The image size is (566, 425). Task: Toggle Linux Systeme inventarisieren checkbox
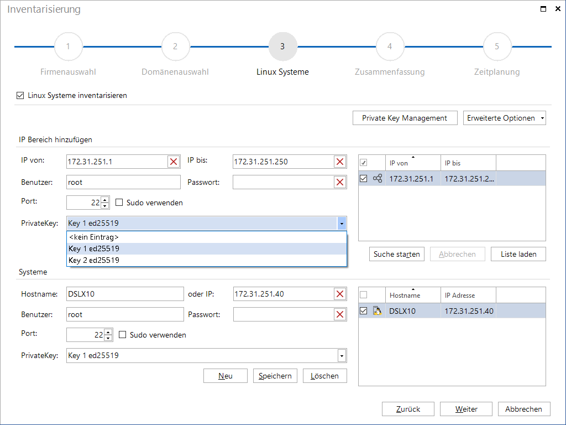(20, 95)
